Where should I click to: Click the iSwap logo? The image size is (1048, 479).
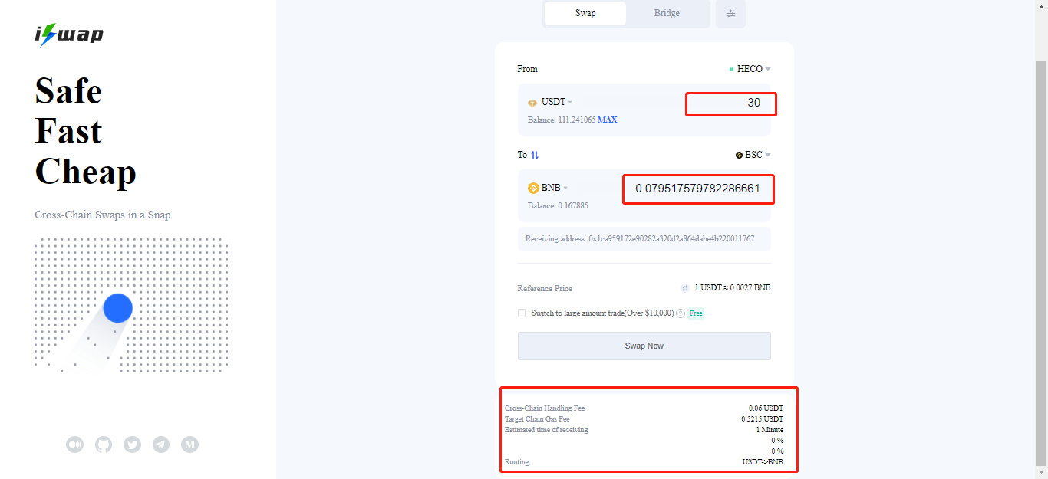(x=69, y=34)
